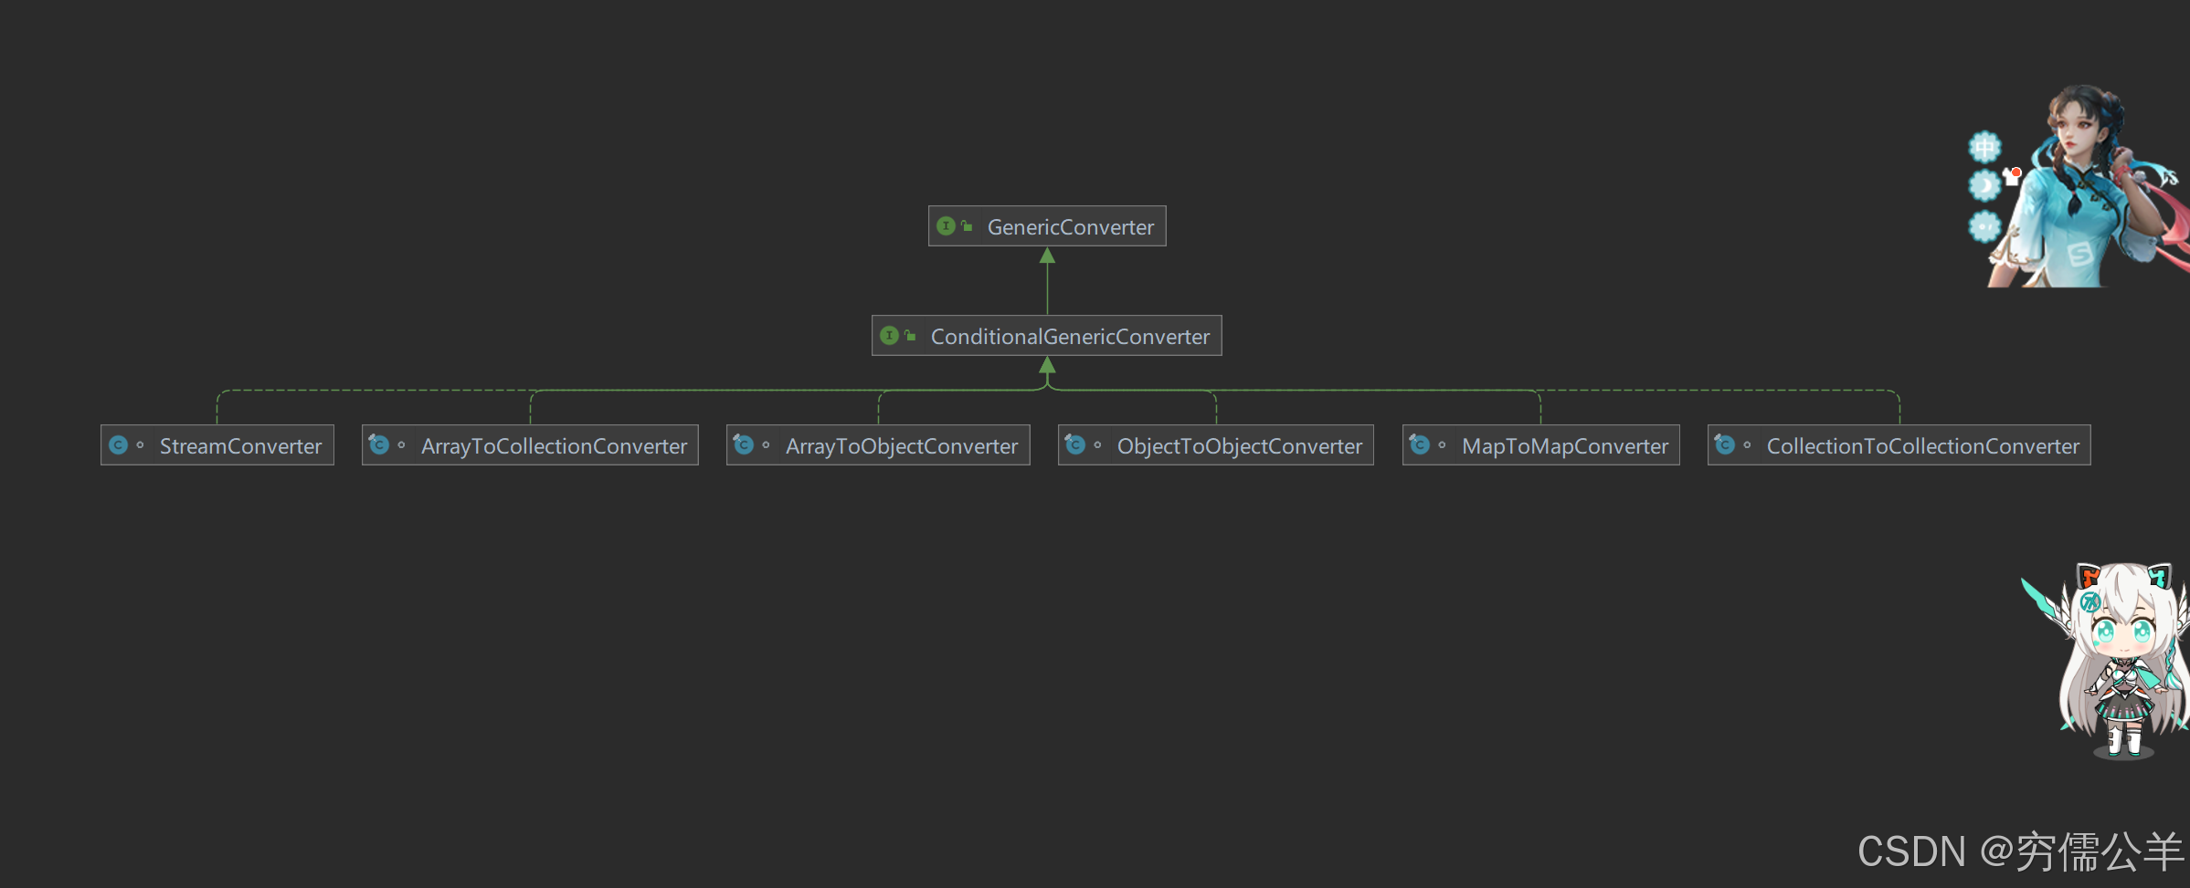The height and width of the screenshot is (888, 2190).
Task: Toggle the Chinese input mode 中 button
Action: pos(1984,146)
